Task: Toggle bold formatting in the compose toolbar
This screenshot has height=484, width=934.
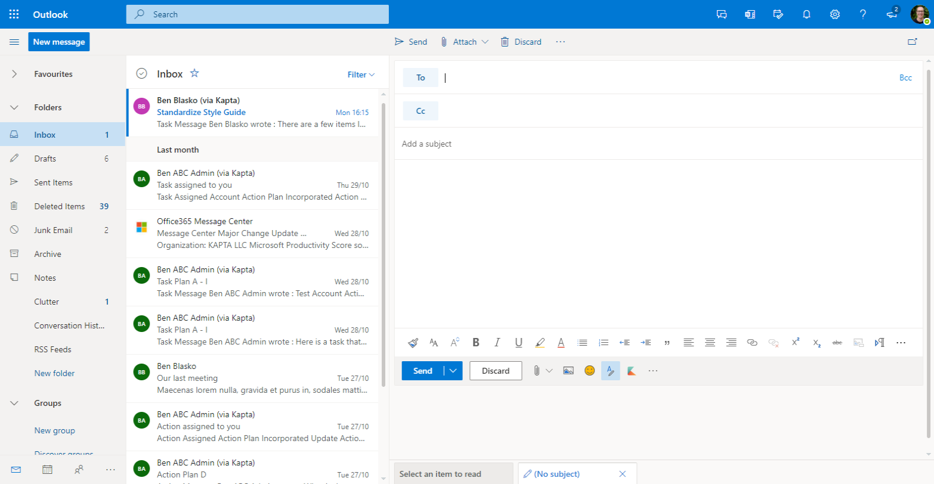Action: [476, 343]
